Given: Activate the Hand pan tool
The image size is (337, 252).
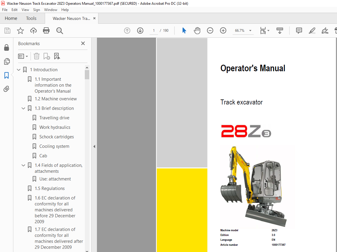Looking at the screenshot, I should pyautogui.click(x=197, y=31).
